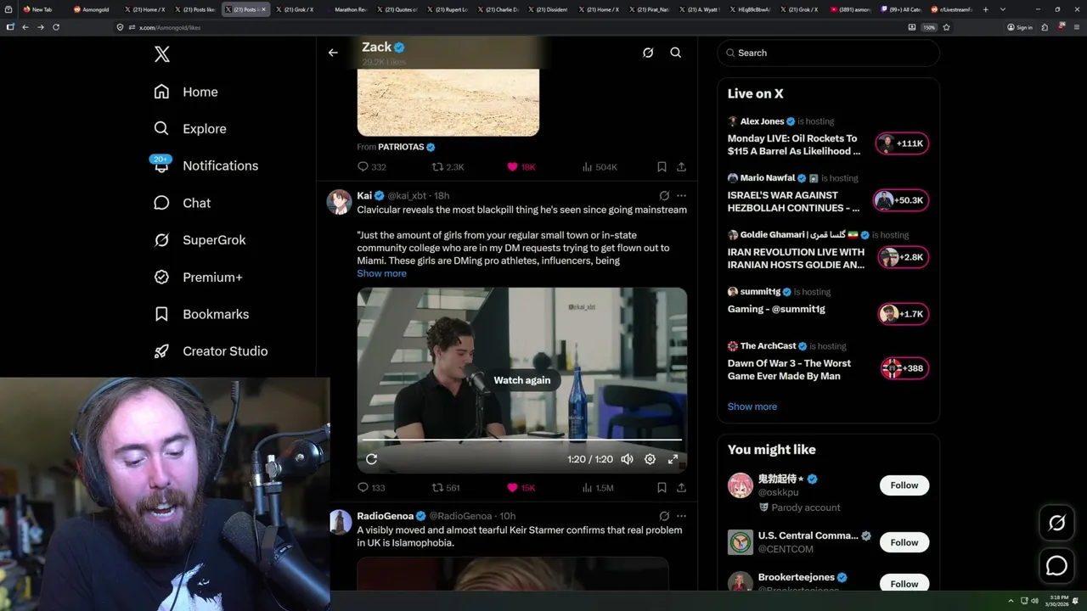This screenshot has width=1087, height=611.
Task: Mute the video volume
Action: point(627,459)
